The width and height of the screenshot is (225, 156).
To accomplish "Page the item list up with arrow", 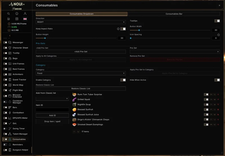I will click(74, 132).
